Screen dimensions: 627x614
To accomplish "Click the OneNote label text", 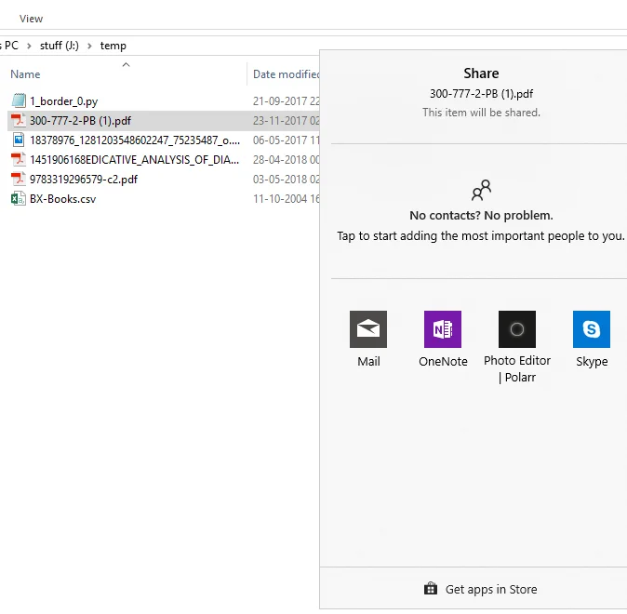I will 443,362.
